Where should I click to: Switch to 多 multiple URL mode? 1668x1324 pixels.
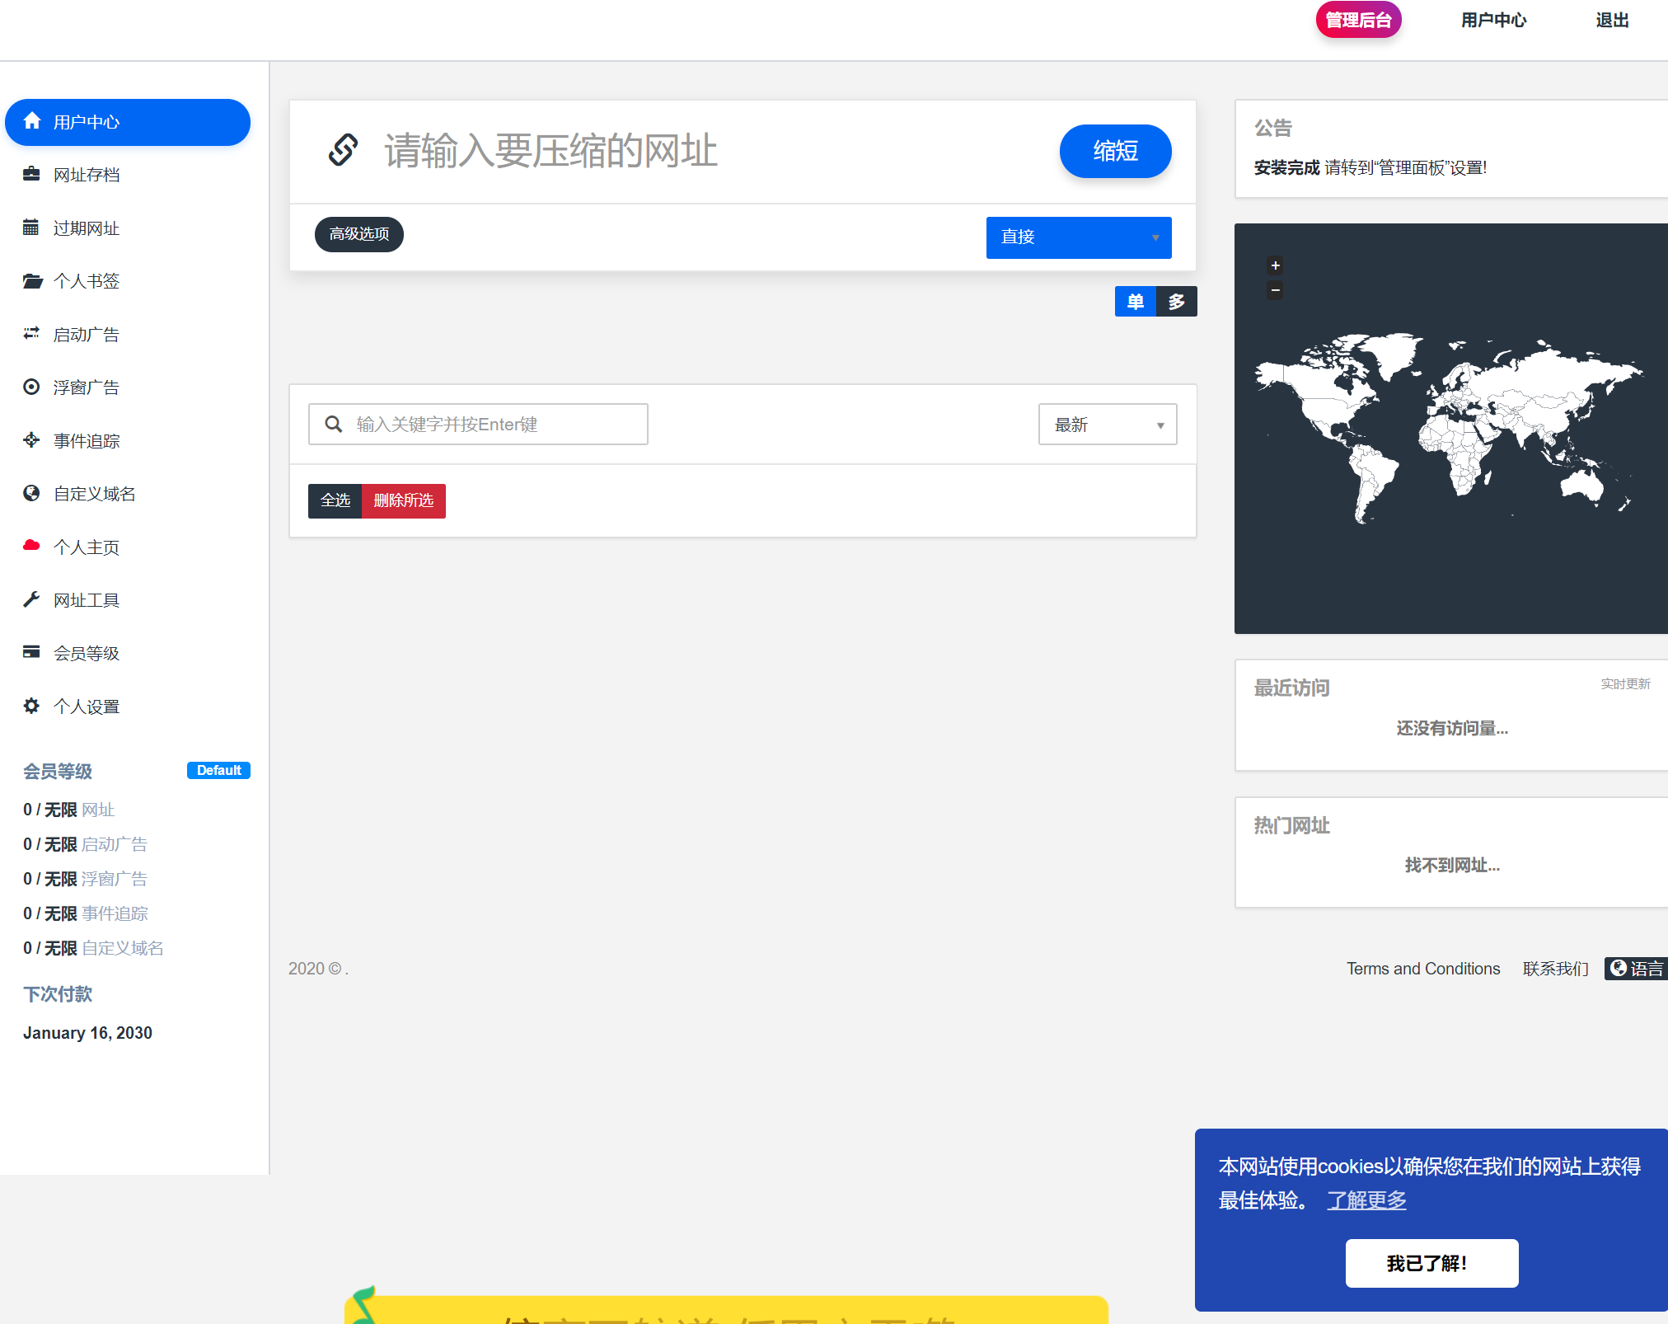tap(1176, 302)
